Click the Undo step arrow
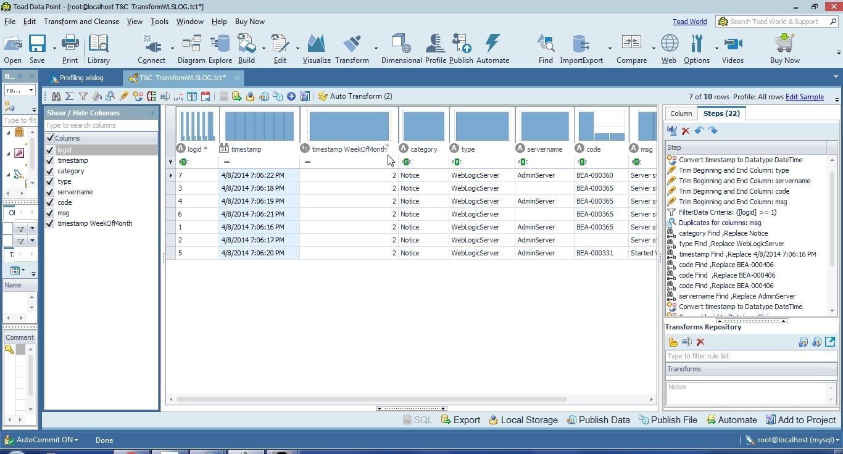The width and height of the screenshot is (843, 454). pos(699,131)
